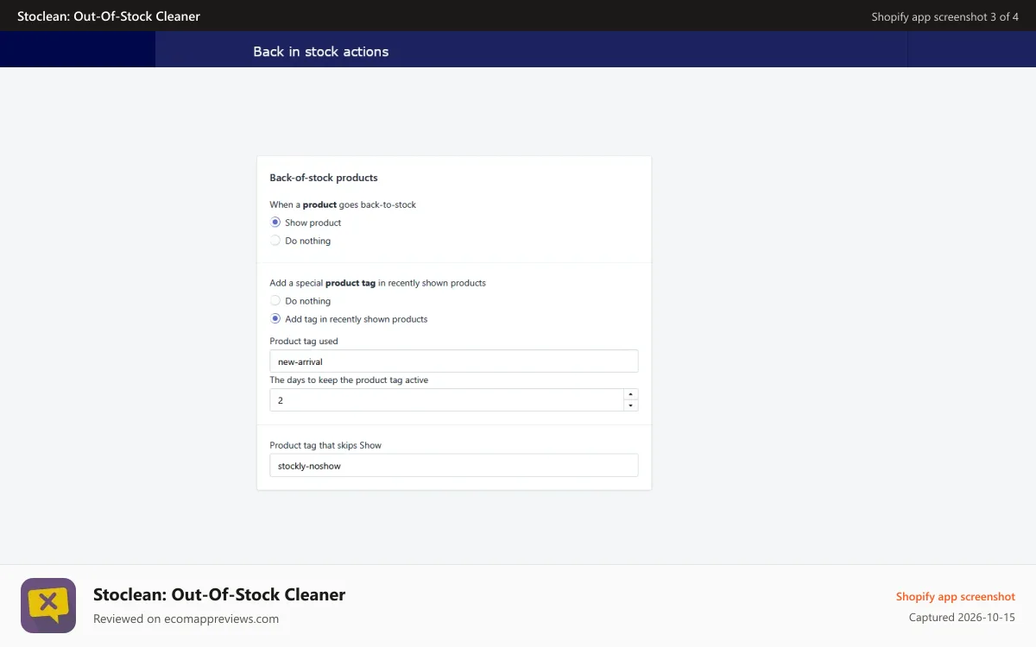
Task: Select Add tag in recently shown products
Action: tap(275, 319)
